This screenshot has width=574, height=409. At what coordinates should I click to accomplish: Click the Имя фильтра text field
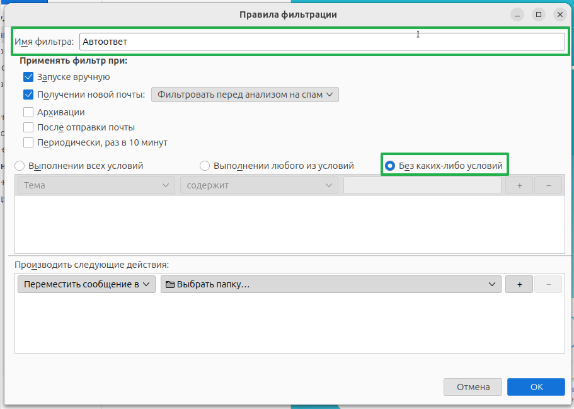(321, 42)
